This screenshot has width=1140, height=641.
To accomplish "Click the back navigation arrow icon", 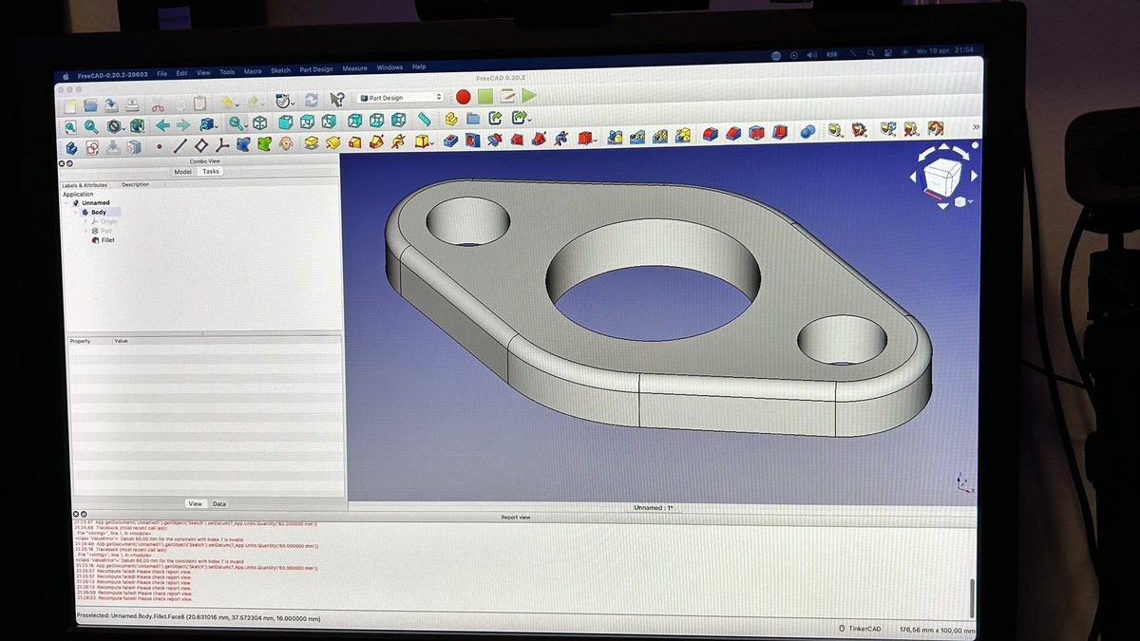I will tap(162, 125).
